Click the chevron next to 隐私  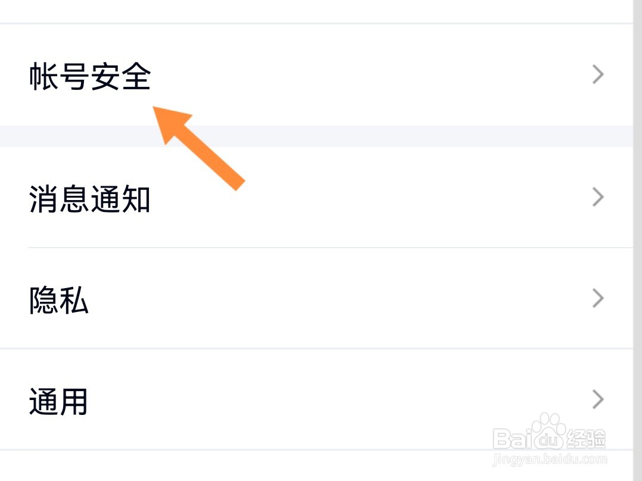tap(597, 298)
